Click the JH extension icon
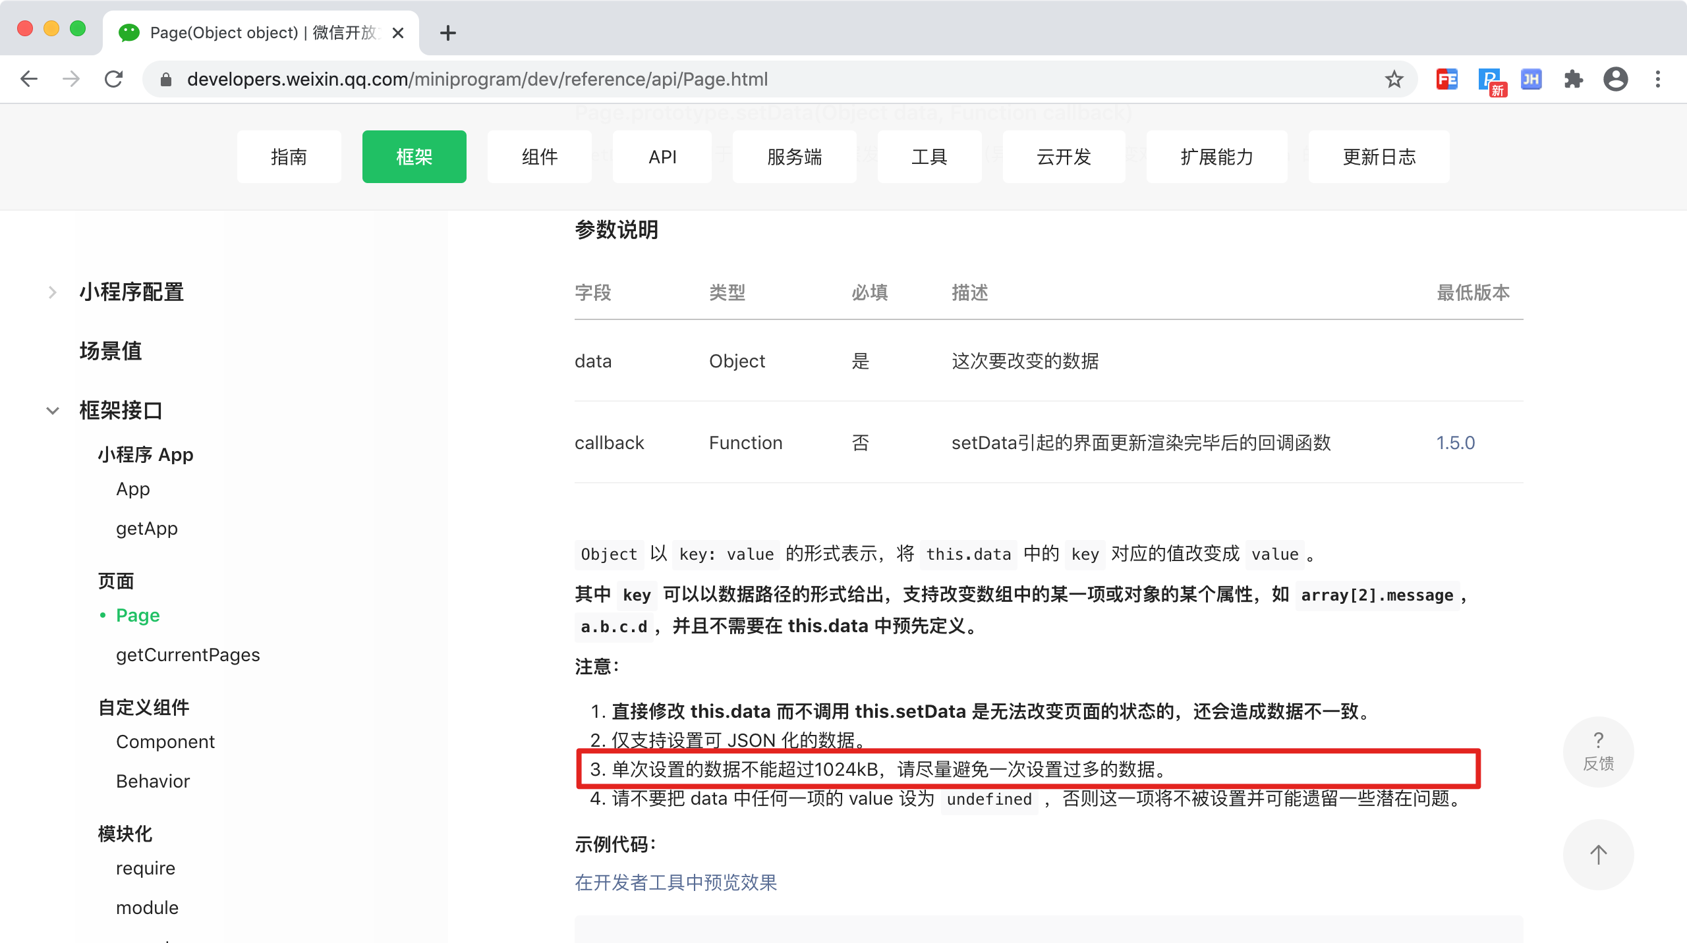Image resolution: width=1687 pixels, height=943 pixels. (x=1531, y=79)
